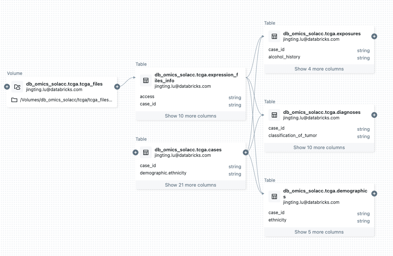Click the tcga_files volume icon
Image resolution: width=393 pixels, height=256 pixels.
[17, 87]
